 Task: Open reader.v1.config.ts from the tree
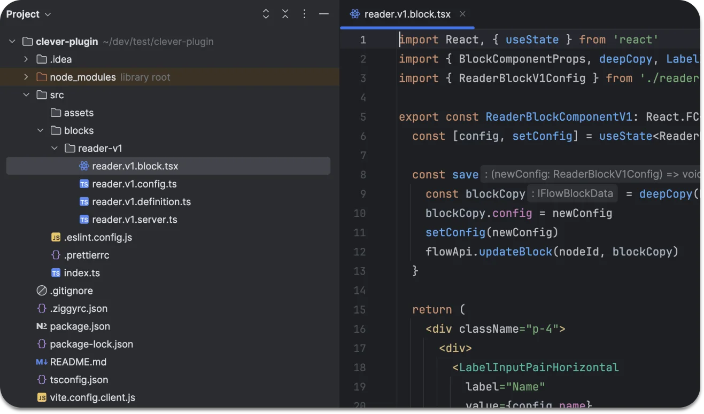134,184
